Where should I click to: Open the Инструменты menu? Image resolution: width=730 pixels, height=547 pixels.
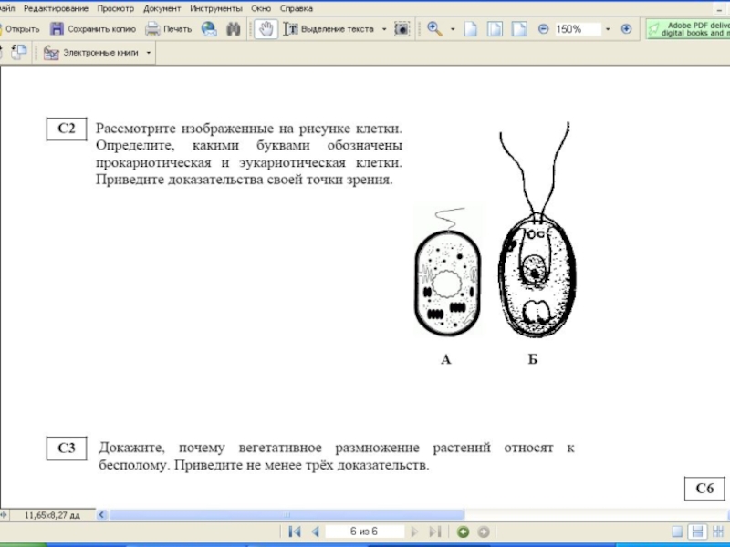coord(216,7)
